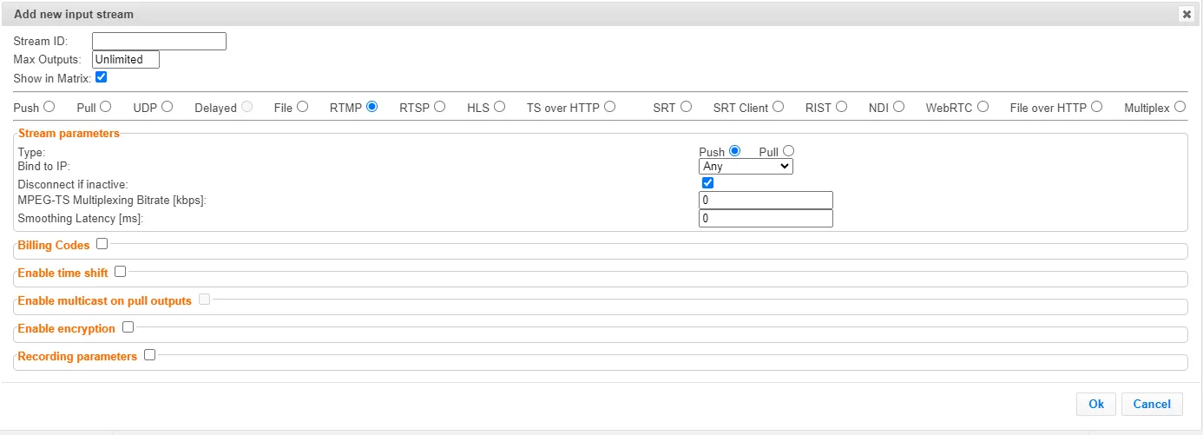Choose the NDI stream type
Image resolution: width=1203 pixels, height=435 pixels.
(x=898, y=107)
